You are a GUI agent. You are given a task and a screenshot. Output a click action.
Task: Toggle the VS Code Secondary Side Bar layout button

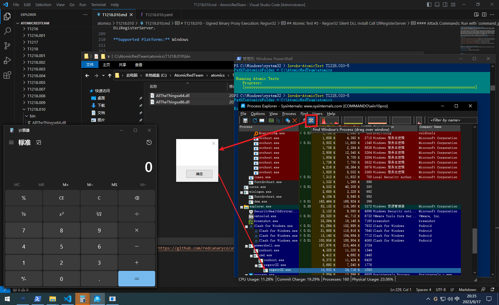click(x=445, y=5)
